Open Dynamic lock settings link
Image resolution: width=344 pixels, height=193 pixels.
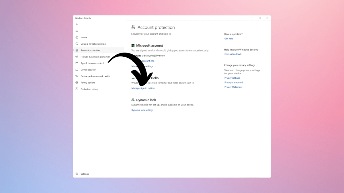(142, 110)
